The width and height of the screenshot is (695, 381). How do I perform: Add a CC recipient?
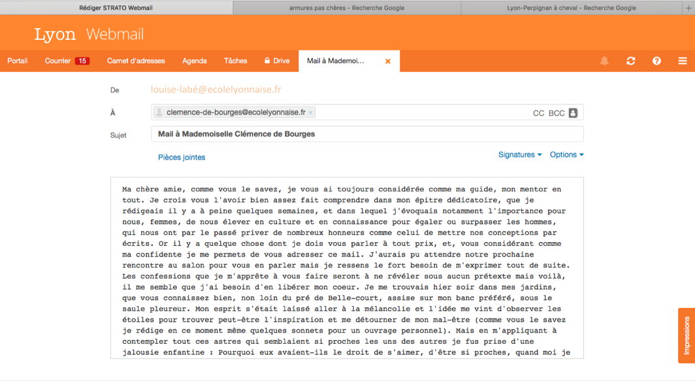point(538,114)
